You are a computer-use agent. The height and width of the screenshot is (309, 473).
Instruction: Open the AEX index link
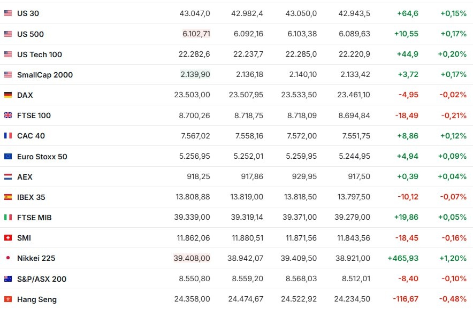pos(25,177)
